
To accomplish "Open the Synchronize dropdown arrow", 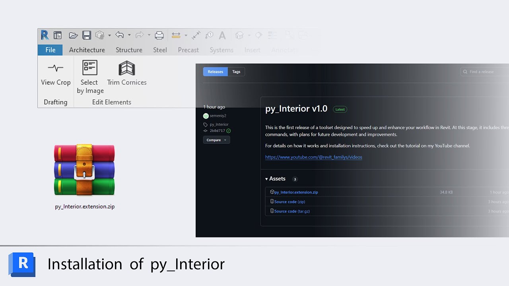I will 109,35.
